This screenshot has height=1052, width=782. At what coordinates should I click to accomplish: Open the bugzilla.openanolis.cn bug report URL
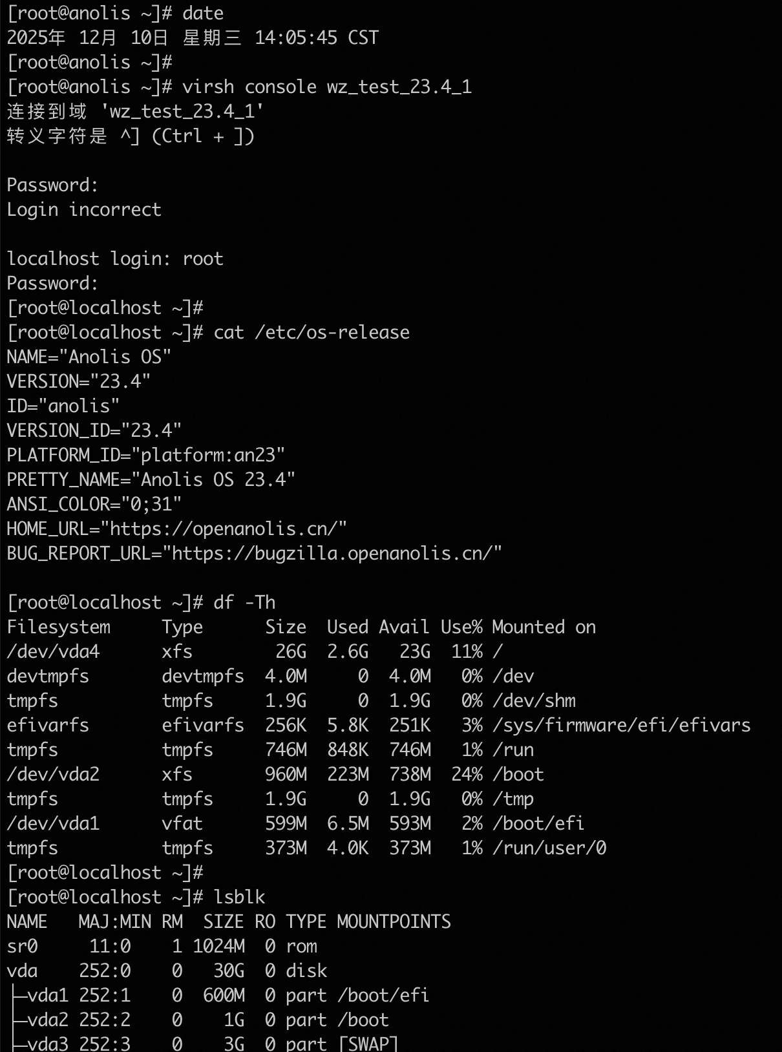332,554
